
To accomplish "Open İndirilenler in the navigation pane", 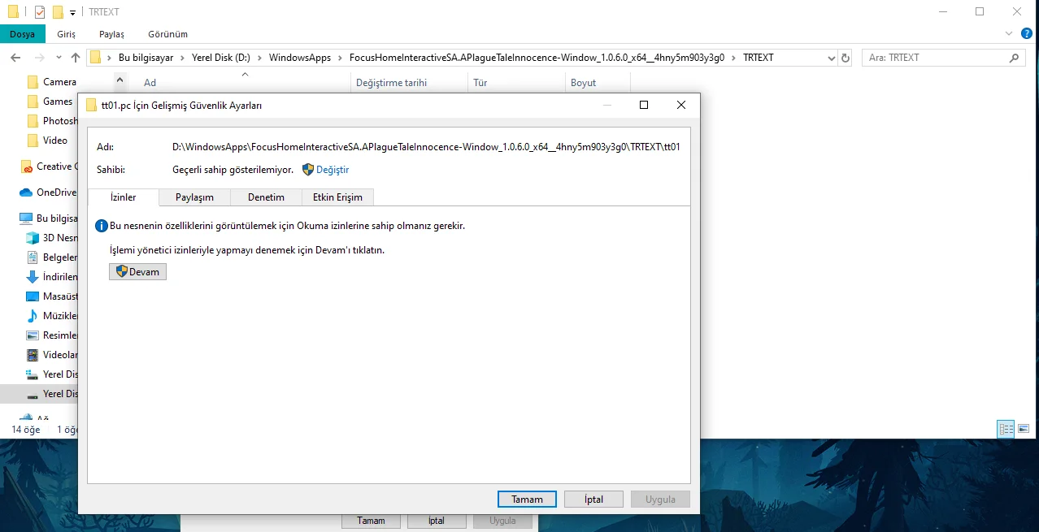I will coord(51,277).
